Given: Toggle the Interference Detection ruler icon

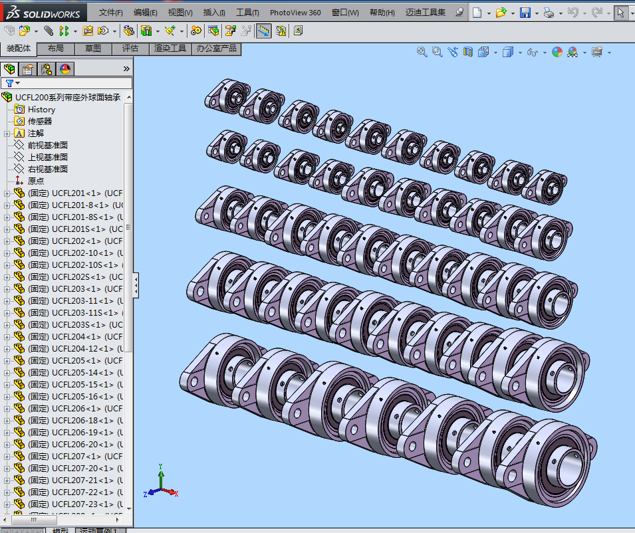Looking at the screenshot, I should pos(263,31).
